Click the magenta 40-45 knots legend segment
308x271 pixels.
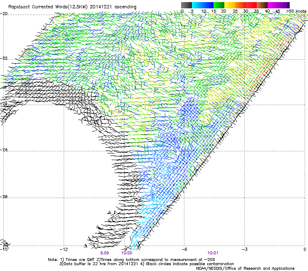point(273,5)
